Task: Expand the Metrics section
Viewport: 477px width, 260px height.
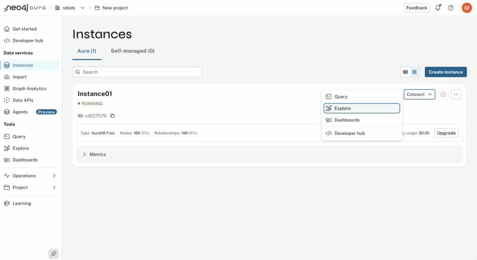Action: click(x=269, y=154)
